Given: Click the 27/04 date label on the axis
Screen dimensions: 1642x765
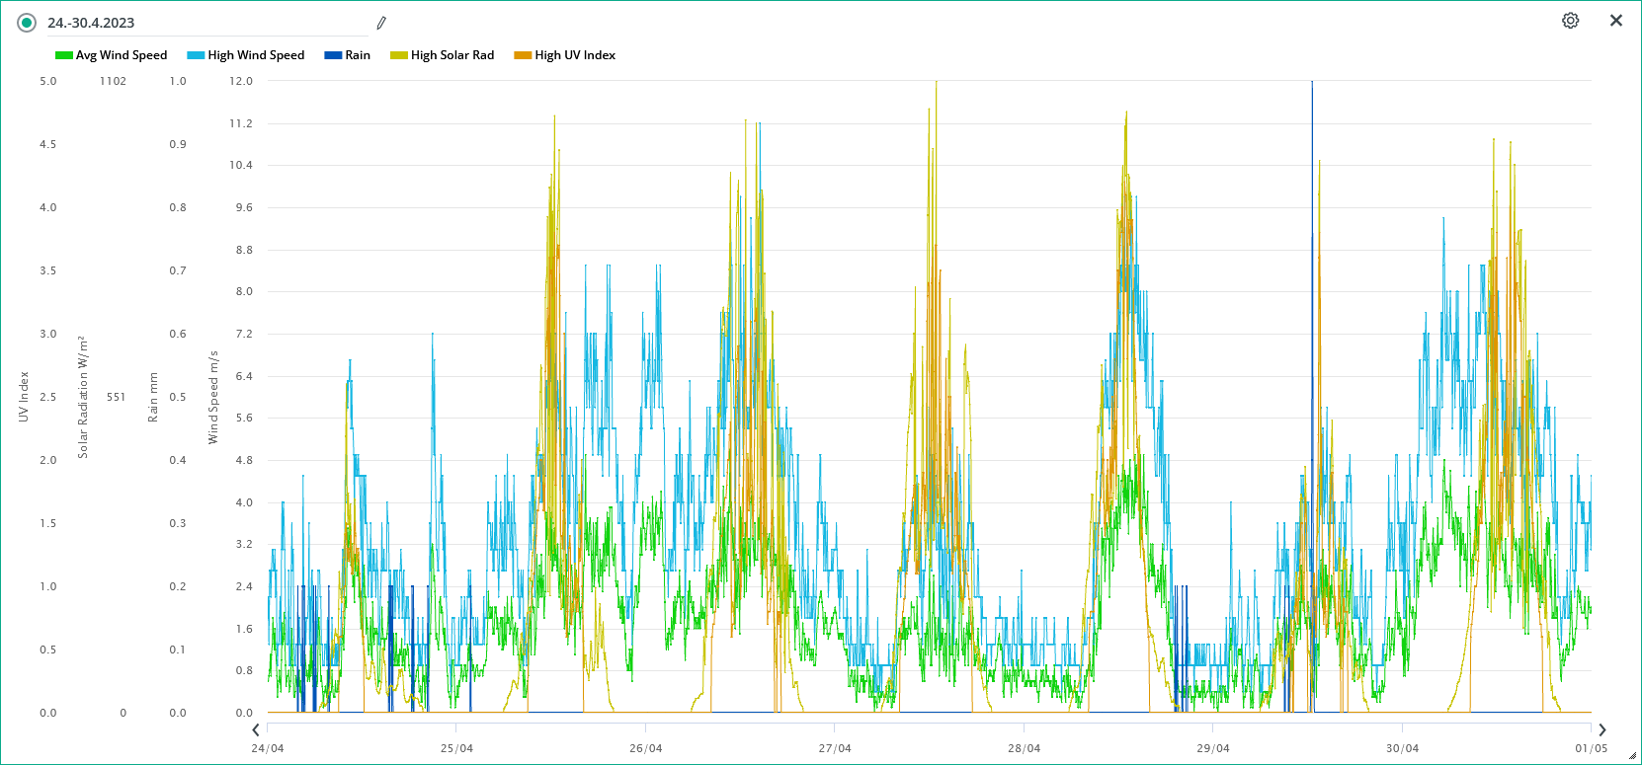Looking at the screenshot, I should 834,748.
